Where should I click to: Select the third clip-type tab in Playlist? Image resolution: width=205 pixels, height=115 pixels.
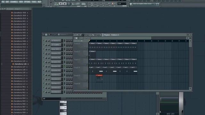pyautogui.click(x=86, y=38)
